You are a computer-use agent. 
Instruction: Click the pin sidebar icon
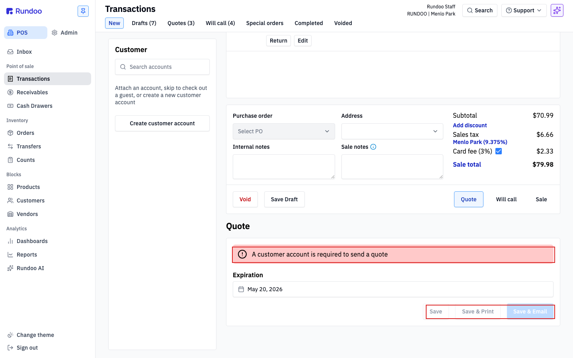[83, 11]
